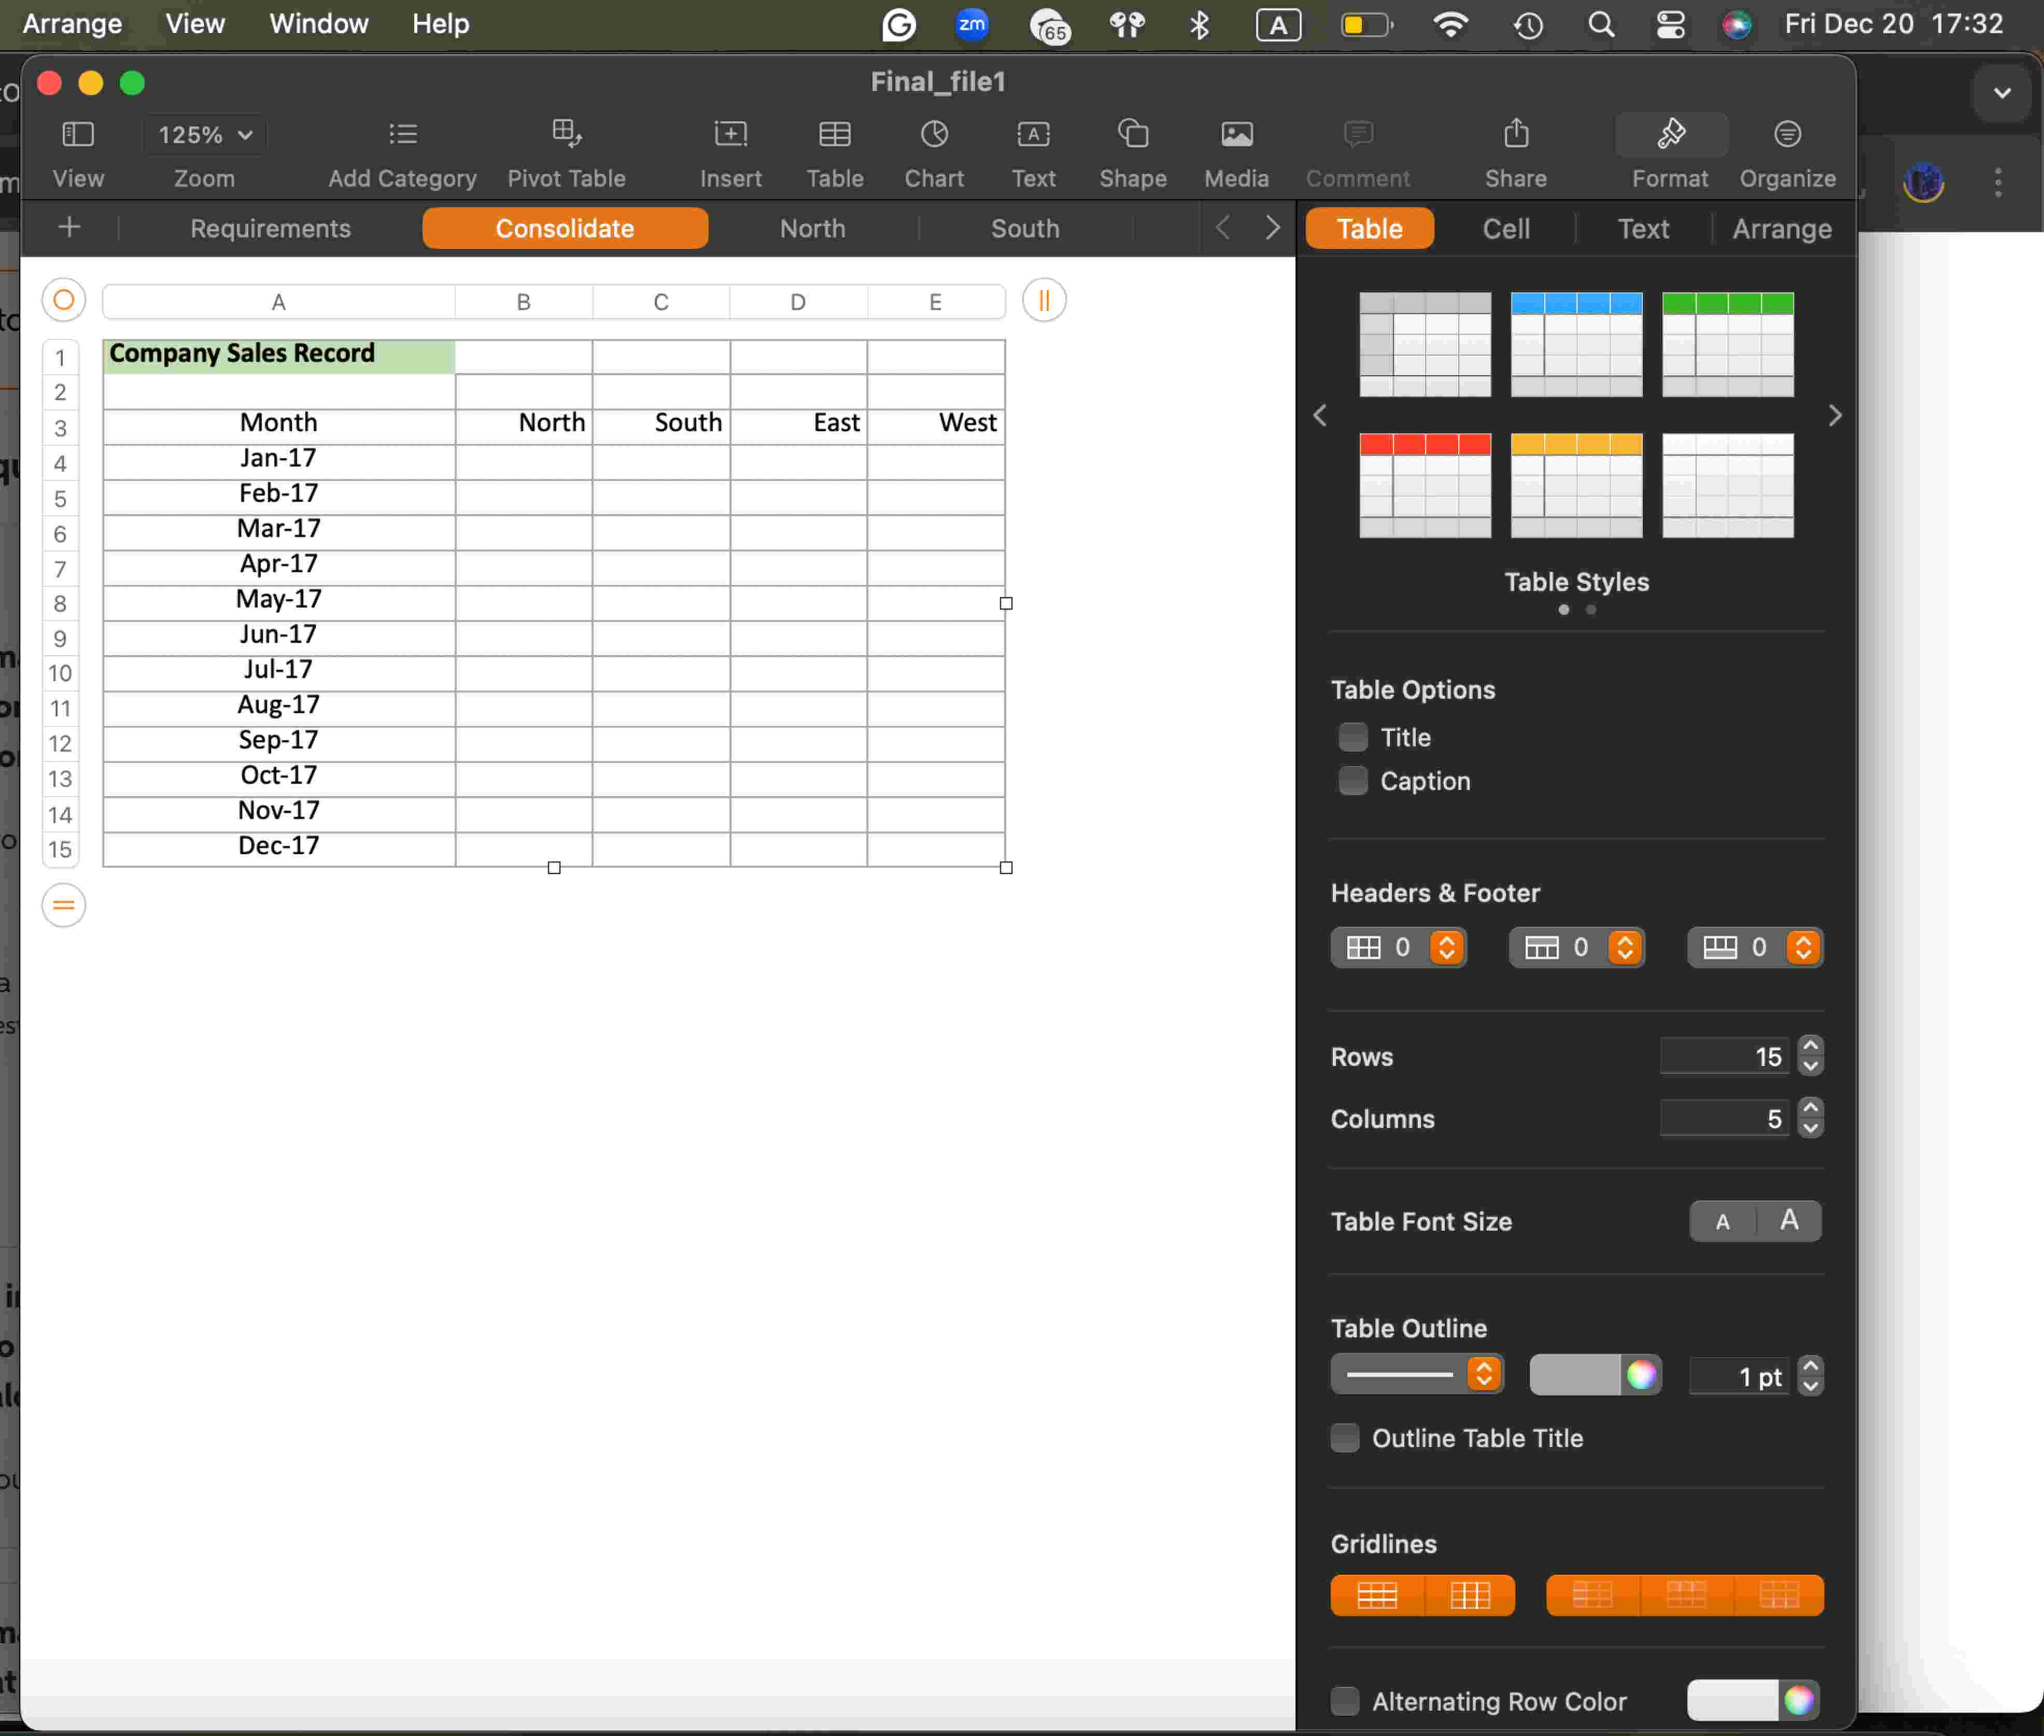Toggle Alternating Row Color checkbox

(x=1344, y=1701)
